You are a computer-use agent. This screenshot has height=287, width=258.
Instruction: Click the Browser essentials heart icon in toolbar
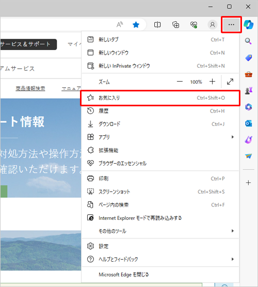tap(194, 25)
